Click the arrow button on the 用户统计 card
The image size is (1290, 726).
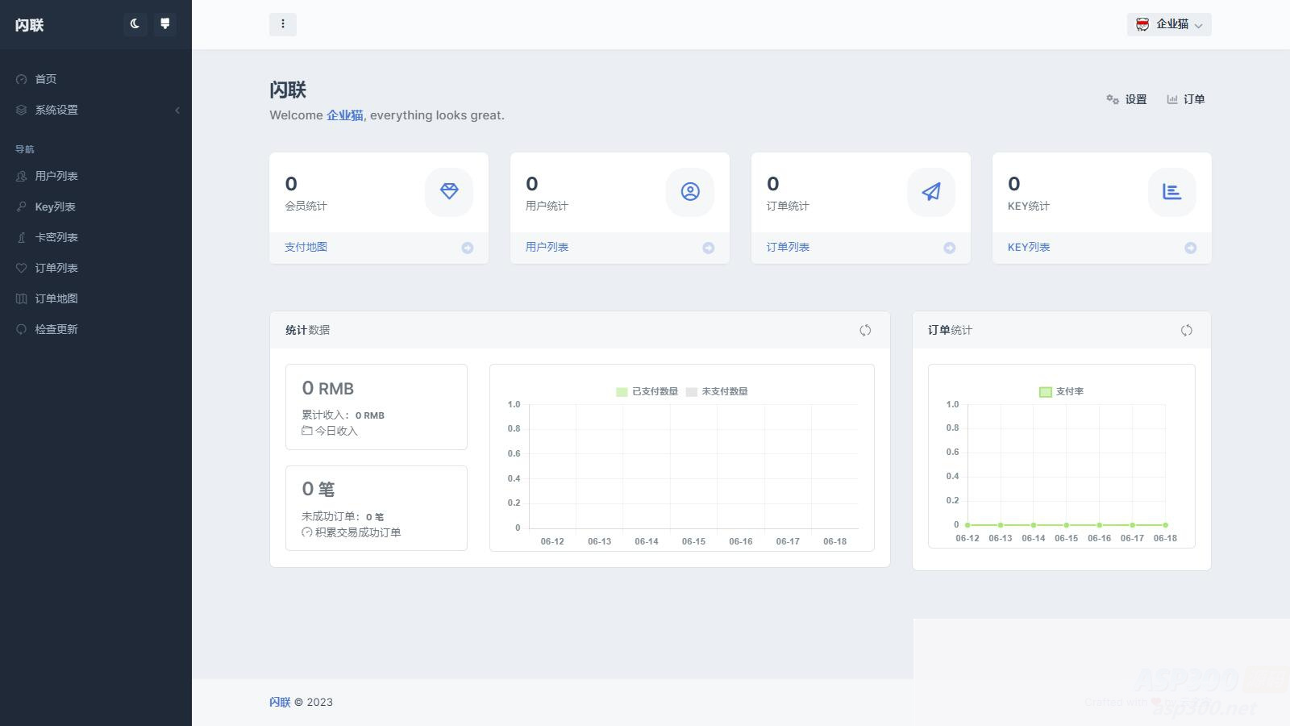[709, 248]
